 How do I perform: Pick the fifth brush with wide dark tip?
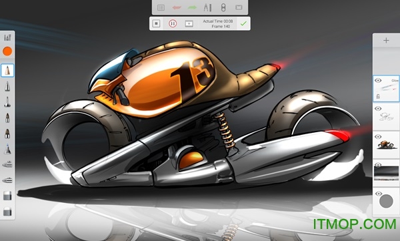[x=7, y=134]
